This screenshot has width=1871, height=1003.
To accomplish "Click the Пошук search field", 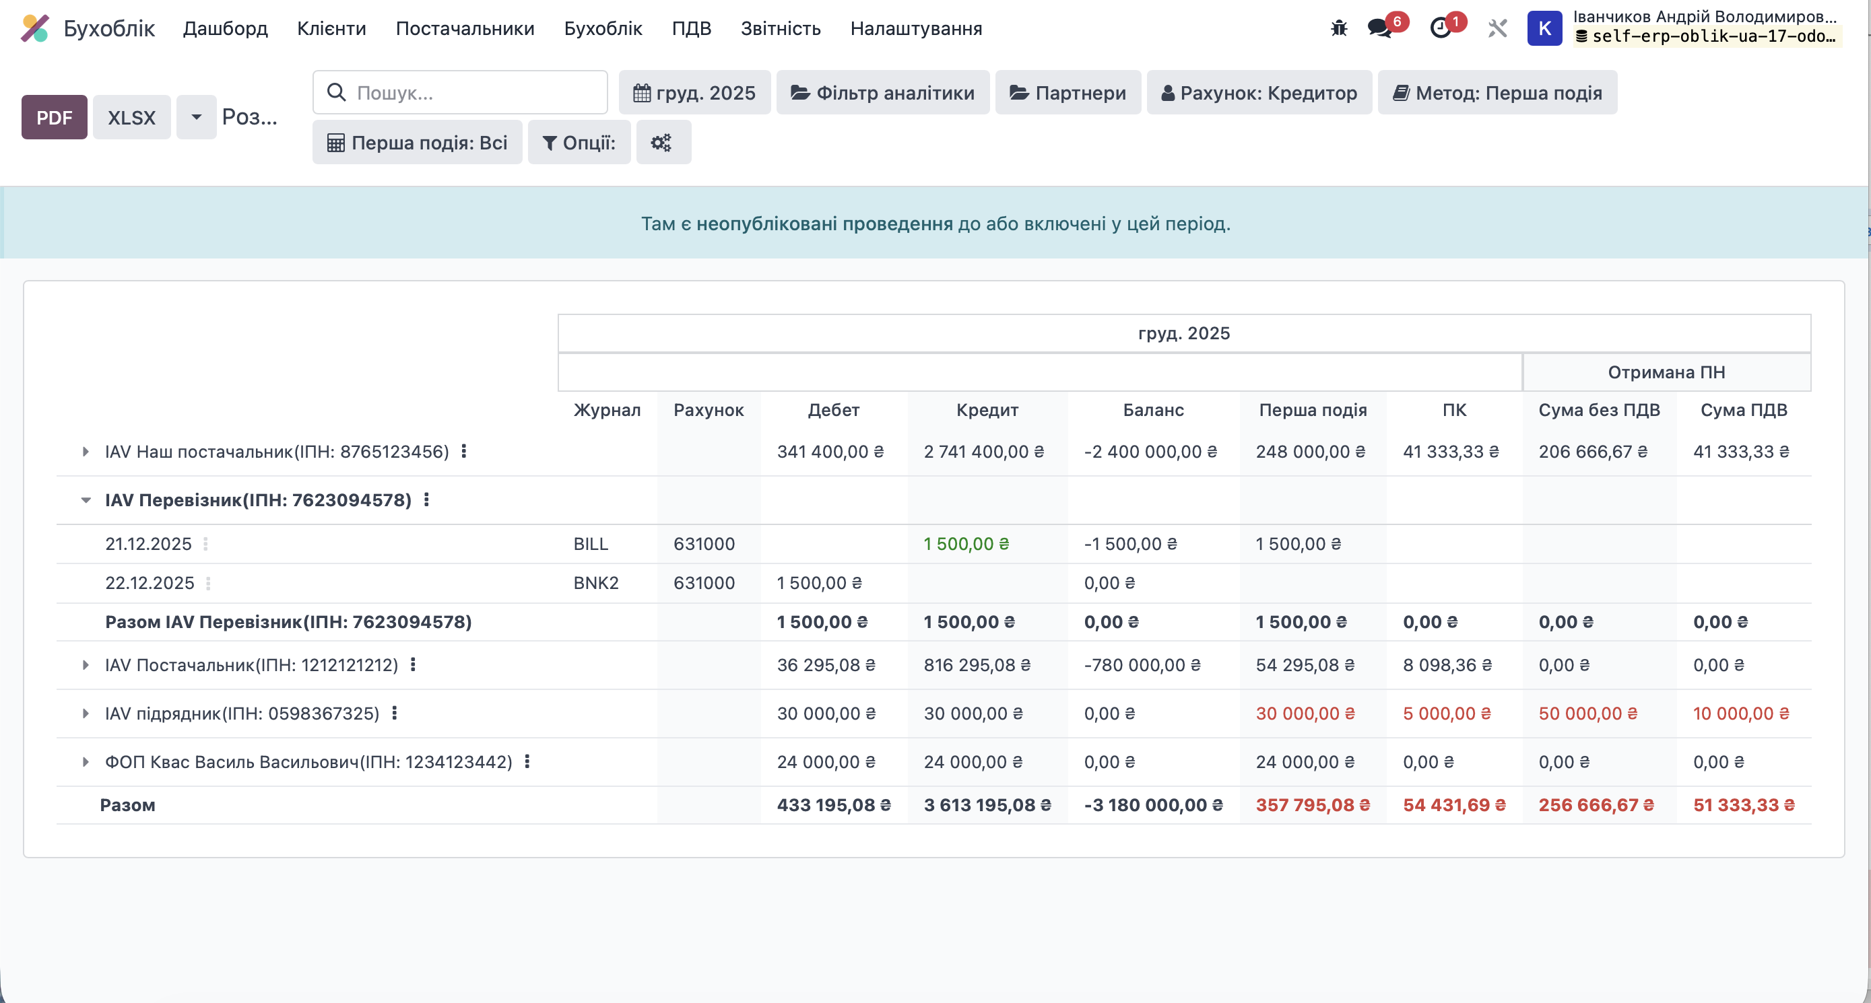I will point(460,92).
